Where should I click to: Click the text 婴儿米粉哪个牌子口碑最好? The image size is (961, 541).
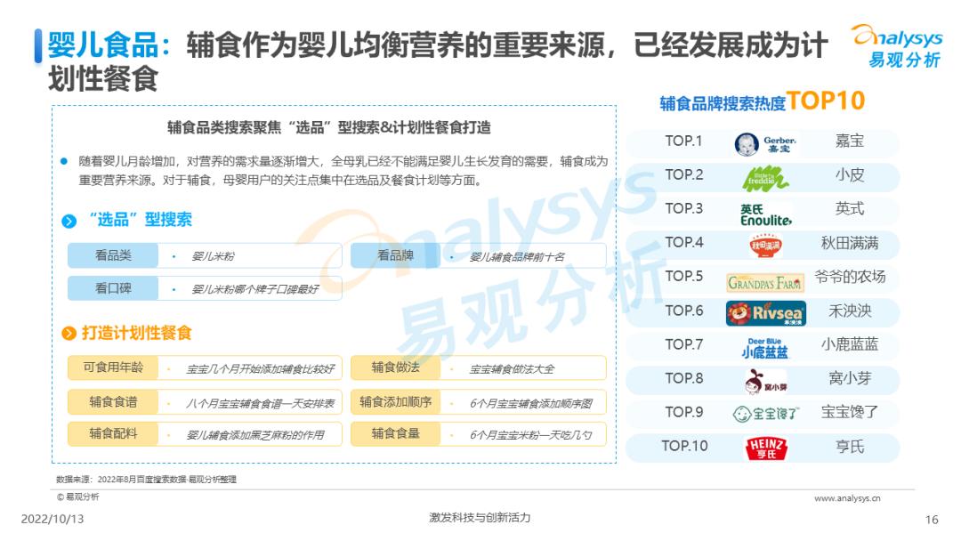tap(255, 289)
